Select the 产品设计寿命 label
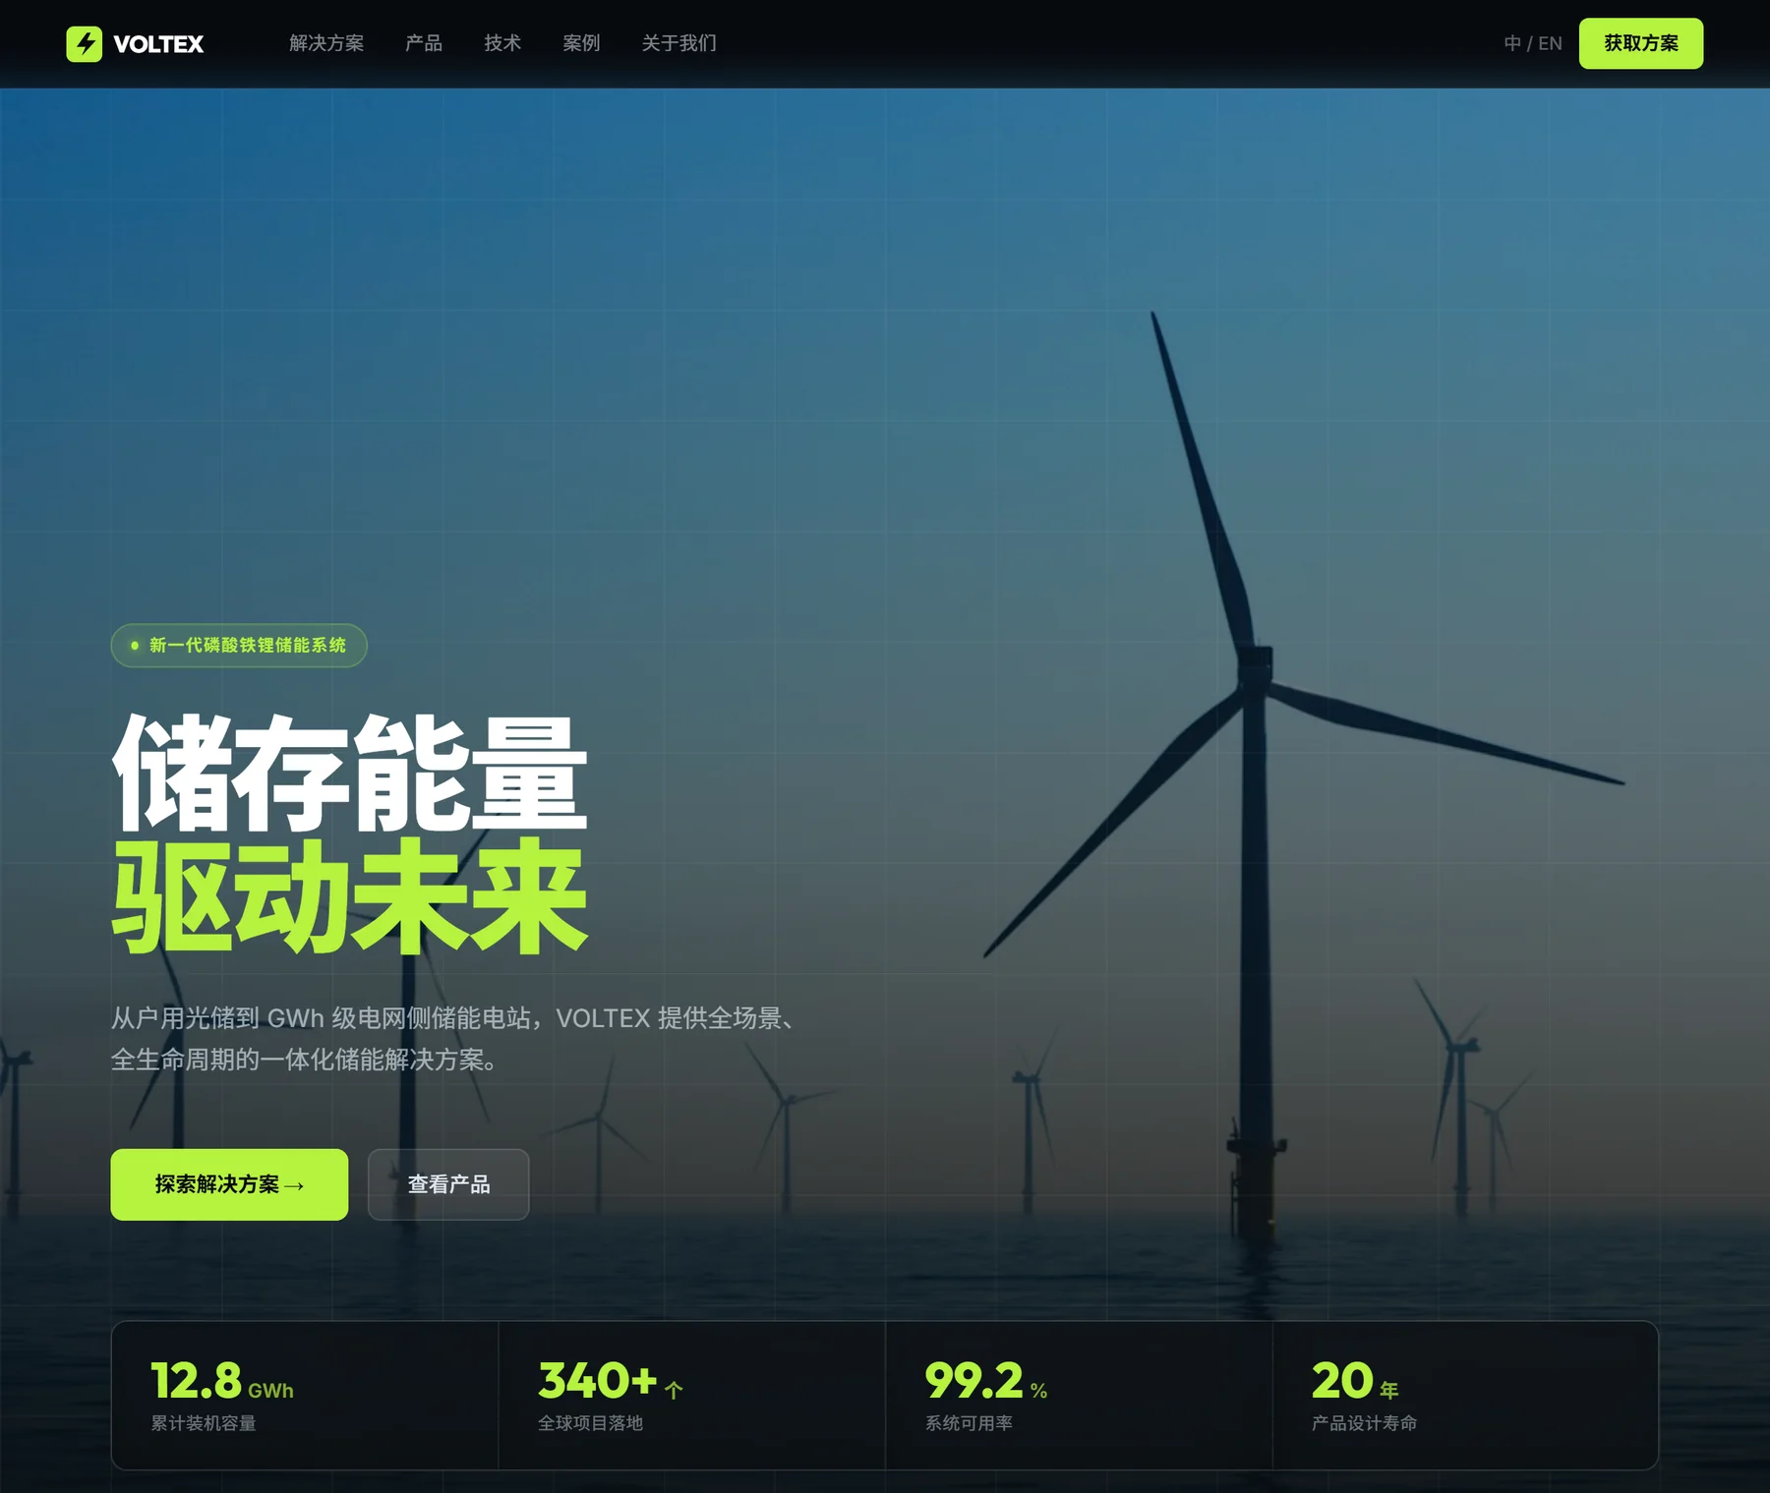The height and width of the screenshot is (1493, 1770). pos(1364,1423)
